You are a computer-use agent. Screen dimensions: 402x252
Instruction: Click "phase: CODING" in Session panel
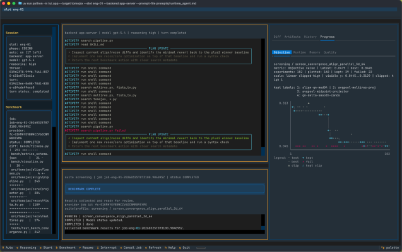point(21,49)
